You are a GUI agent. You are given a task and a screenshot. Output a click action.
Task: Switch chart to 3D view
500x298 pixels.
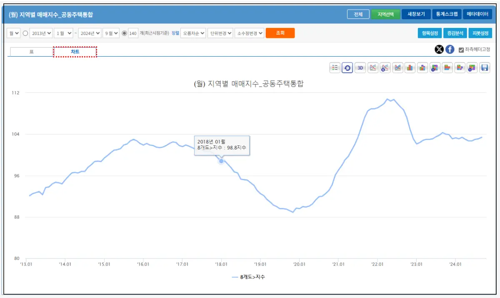[x=360, y=68]
